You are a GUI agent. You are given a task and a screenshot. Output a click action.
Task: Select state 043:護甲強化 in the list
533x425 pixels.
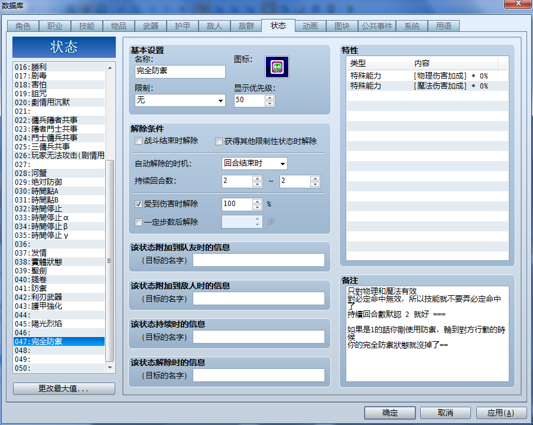pos(59,306)
